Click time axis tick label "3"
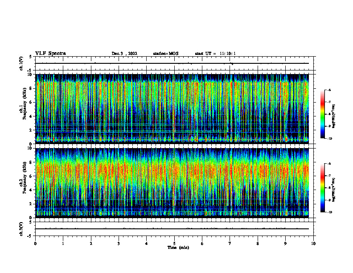This screenshot has width=353, height=273. tap(119, 244)
